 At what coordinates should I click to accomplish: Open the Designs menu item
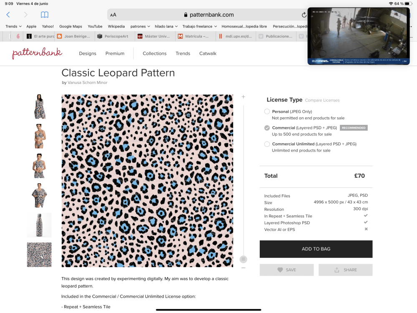88,53
